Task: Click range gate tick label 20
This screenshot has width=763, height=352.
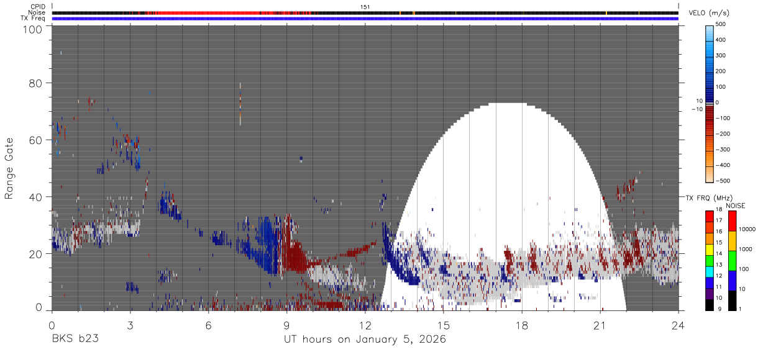Action: tap(35, 253)
